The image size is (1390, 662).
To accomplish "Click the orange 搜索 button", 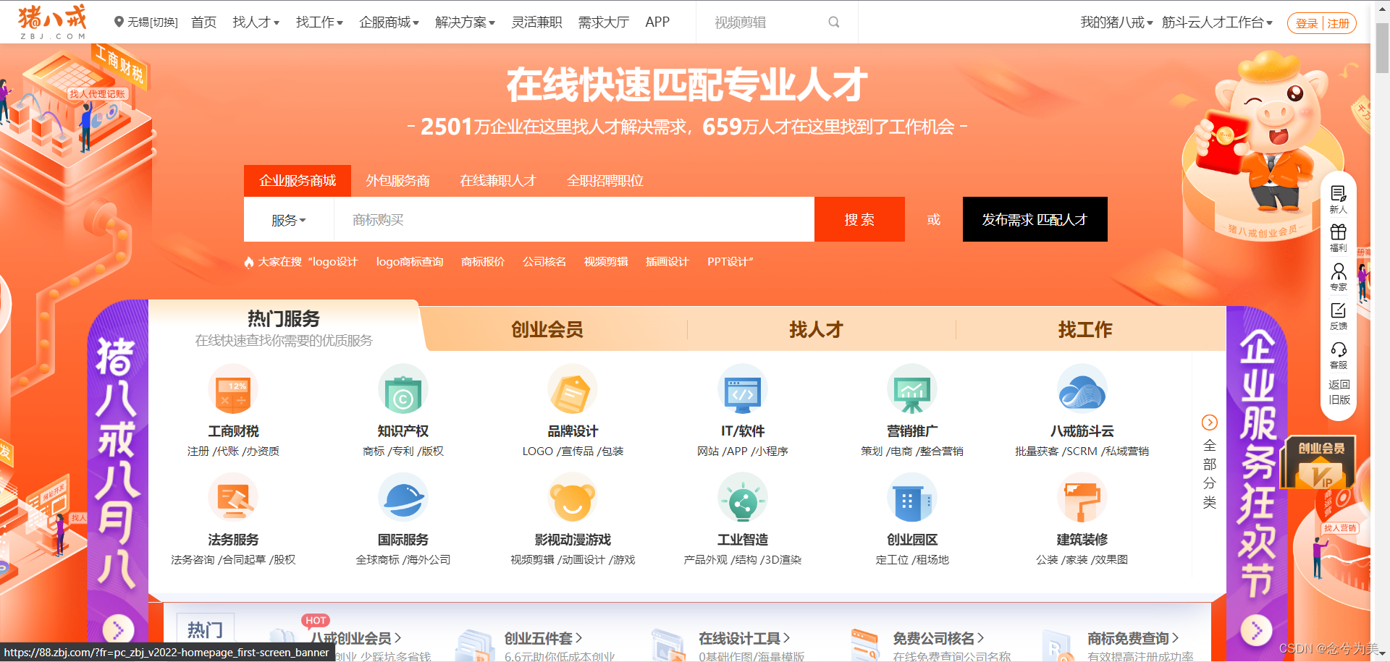I will click(x=859, y=219).
